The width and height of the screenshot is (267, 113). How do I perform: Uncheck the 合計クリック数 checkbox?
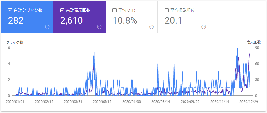[10, 10]
